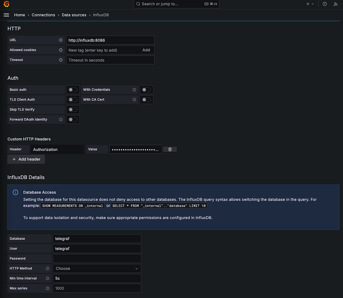Click the search magnifier icon
This screenshot has width=343, height=298.
coord(138,4)
